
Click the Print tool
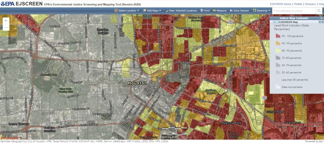tap(205, 10)
